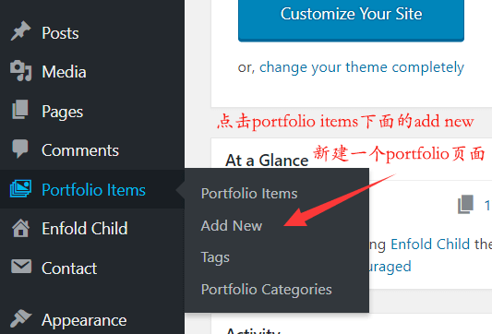Click the Media camera-music icon
The height and width of the screenshot is (334, 492).
[x=20, y=71]
